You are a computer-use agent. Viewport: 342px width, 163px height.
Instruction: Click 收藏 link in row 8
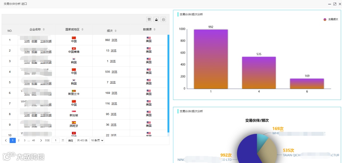pyautogui.click(x=34, y=115)
